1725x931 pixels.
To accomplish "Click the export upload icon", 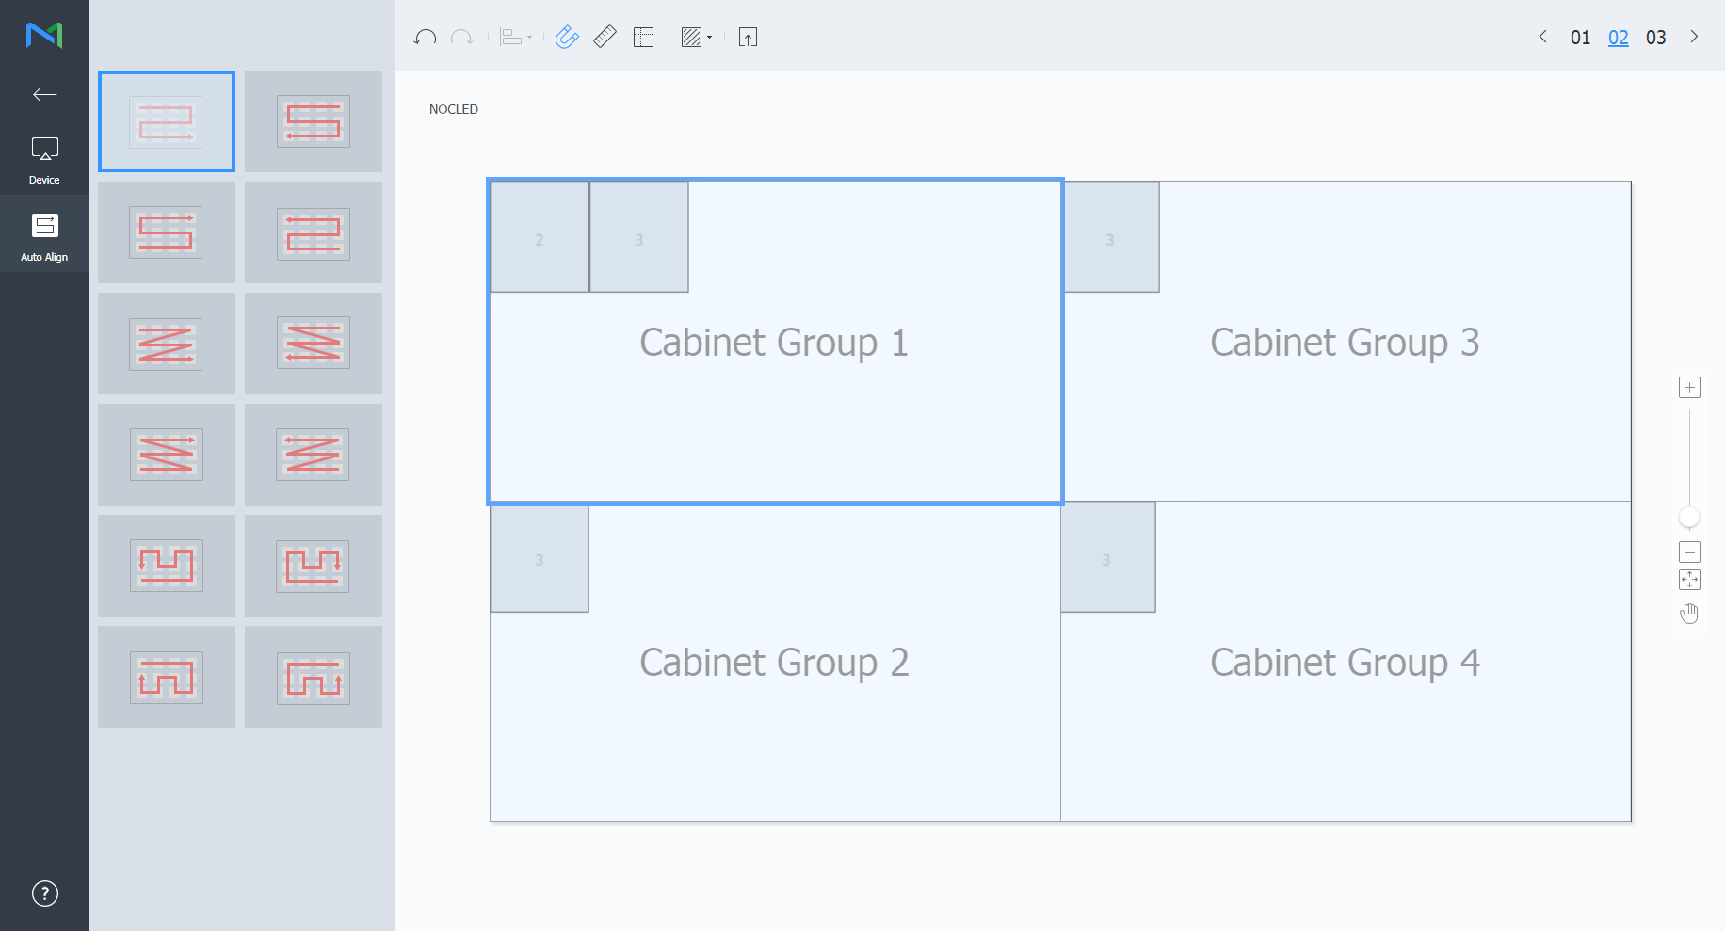I will pos(748,38).
